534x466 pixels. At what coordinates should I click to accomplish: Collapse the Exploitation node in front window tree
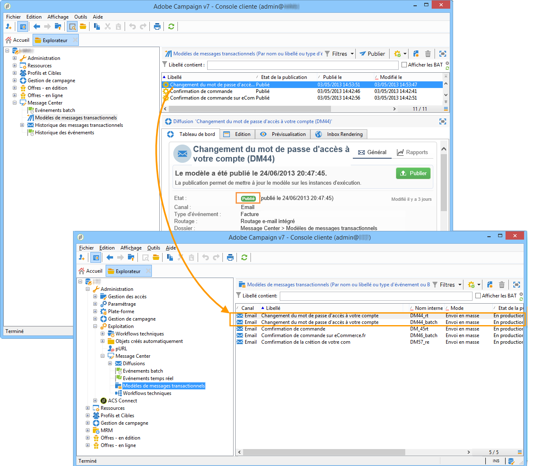tap(95, 326)
